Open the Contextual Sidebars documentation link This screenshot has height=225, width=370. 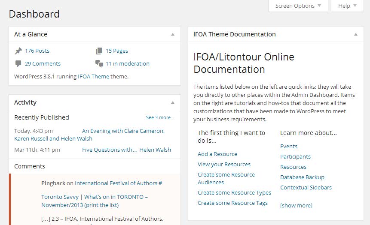pyautogui.click(x=306, y=188)
